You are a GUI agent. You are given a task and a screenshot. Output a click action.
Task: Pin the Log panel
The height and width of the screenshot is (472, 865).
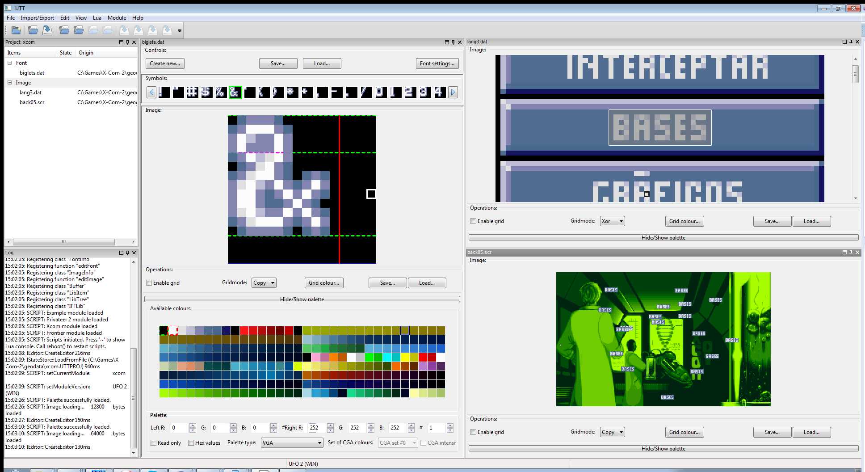[127, 253]
